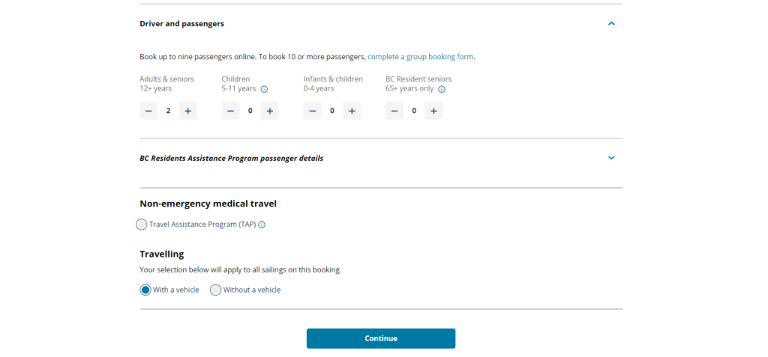Increase Infants & children 0-4 count
This screenshot has width=768, height=357.
pyautogui.click(x=352, y=111)
